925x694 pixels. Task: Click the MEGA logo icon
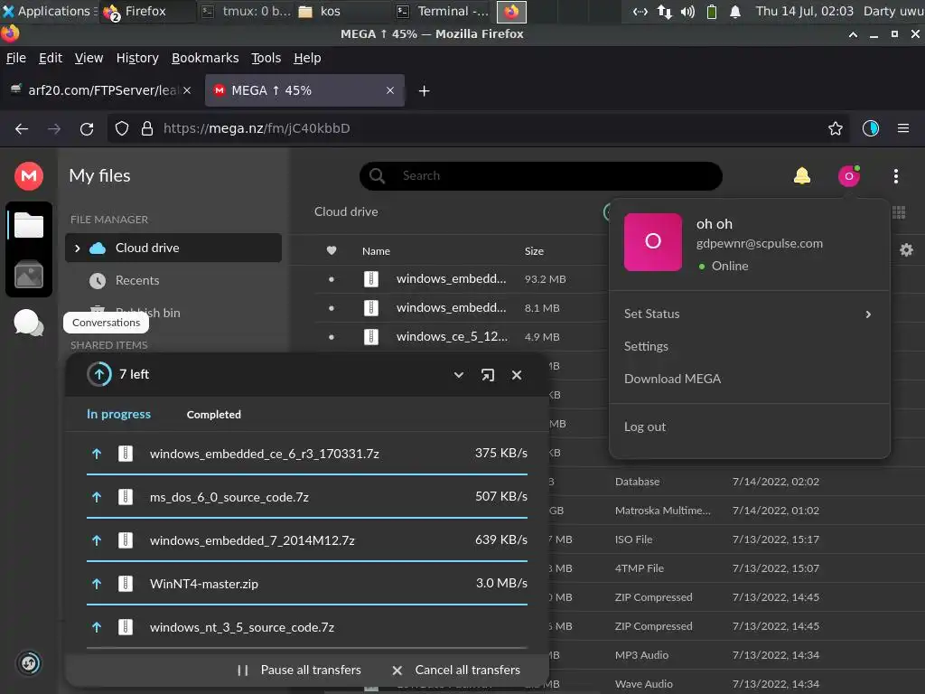coord(28,176)
